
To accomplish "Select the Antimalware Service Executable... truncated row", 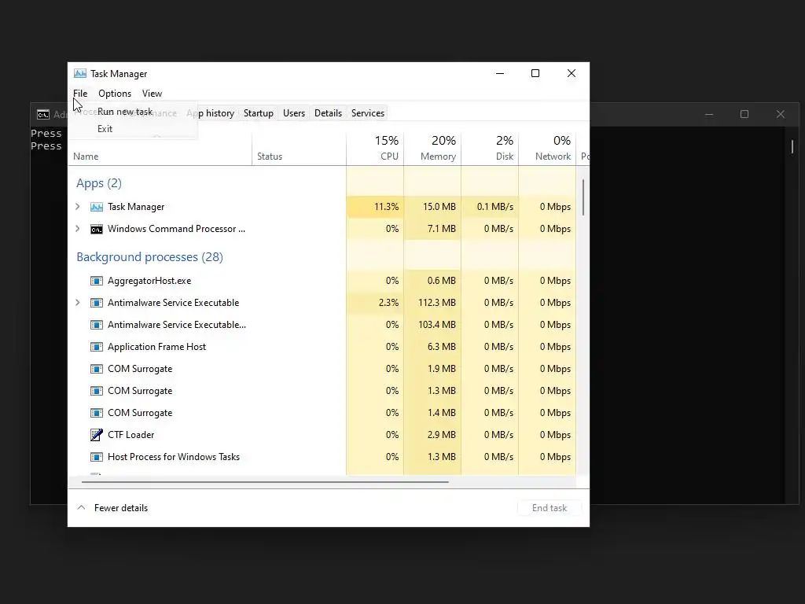I will coord(322,325).
